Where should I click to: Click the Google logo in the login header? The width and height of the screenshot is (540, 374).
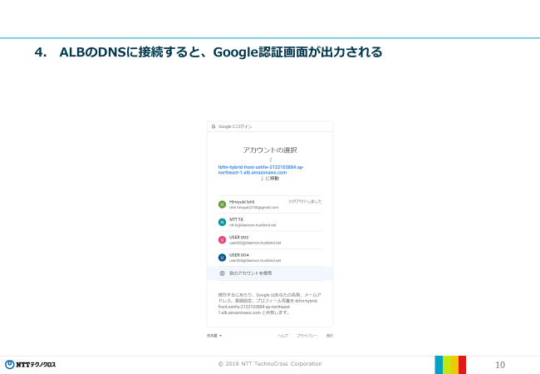pos(214,126)
